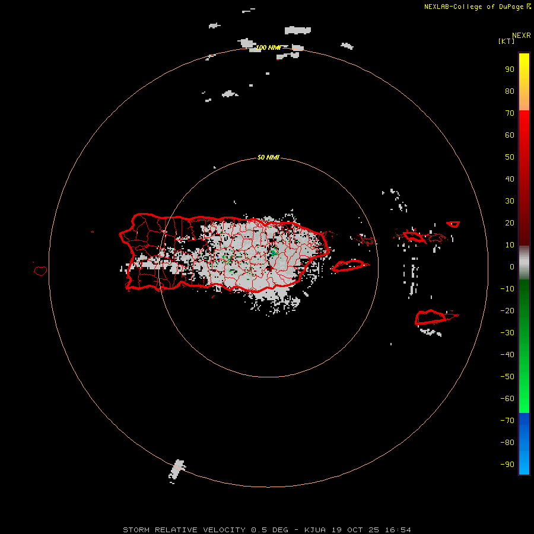Click the -90 value on the velocity scale
This screenshot has width=534, height=534.
[507, 465]
